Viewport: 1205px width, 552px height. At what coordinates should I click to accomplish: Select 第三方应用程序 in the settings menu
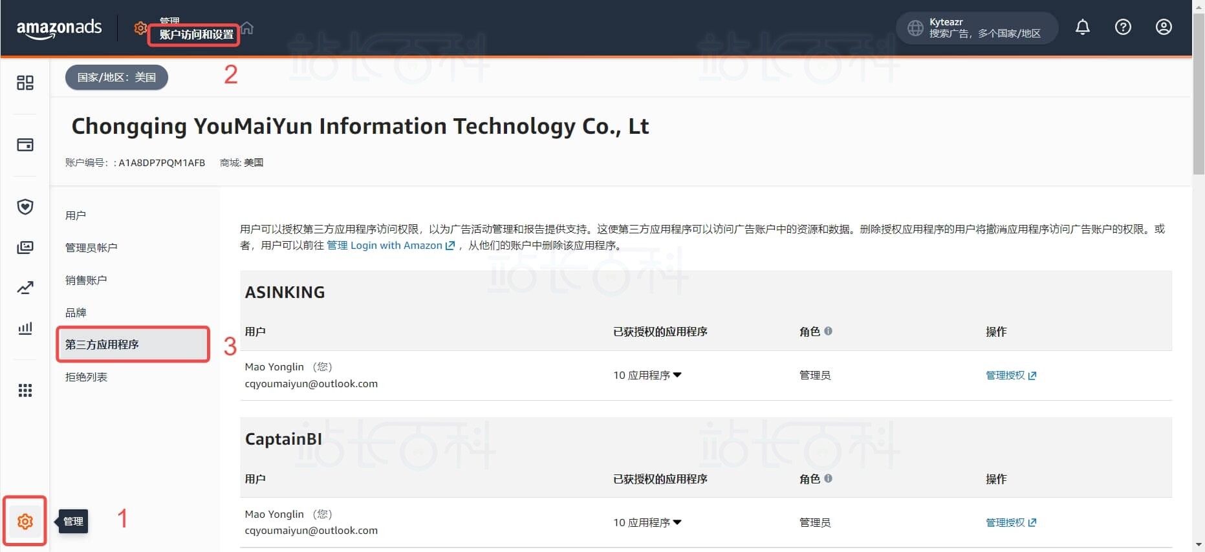133,345
